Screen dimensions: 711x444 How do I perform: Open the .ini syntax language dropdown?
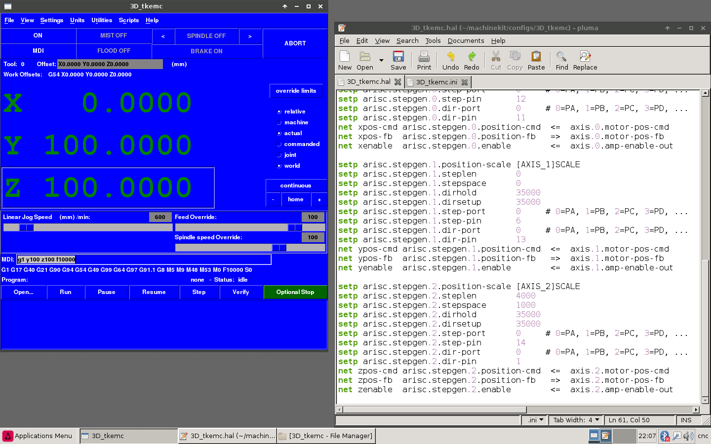[535, 420]
